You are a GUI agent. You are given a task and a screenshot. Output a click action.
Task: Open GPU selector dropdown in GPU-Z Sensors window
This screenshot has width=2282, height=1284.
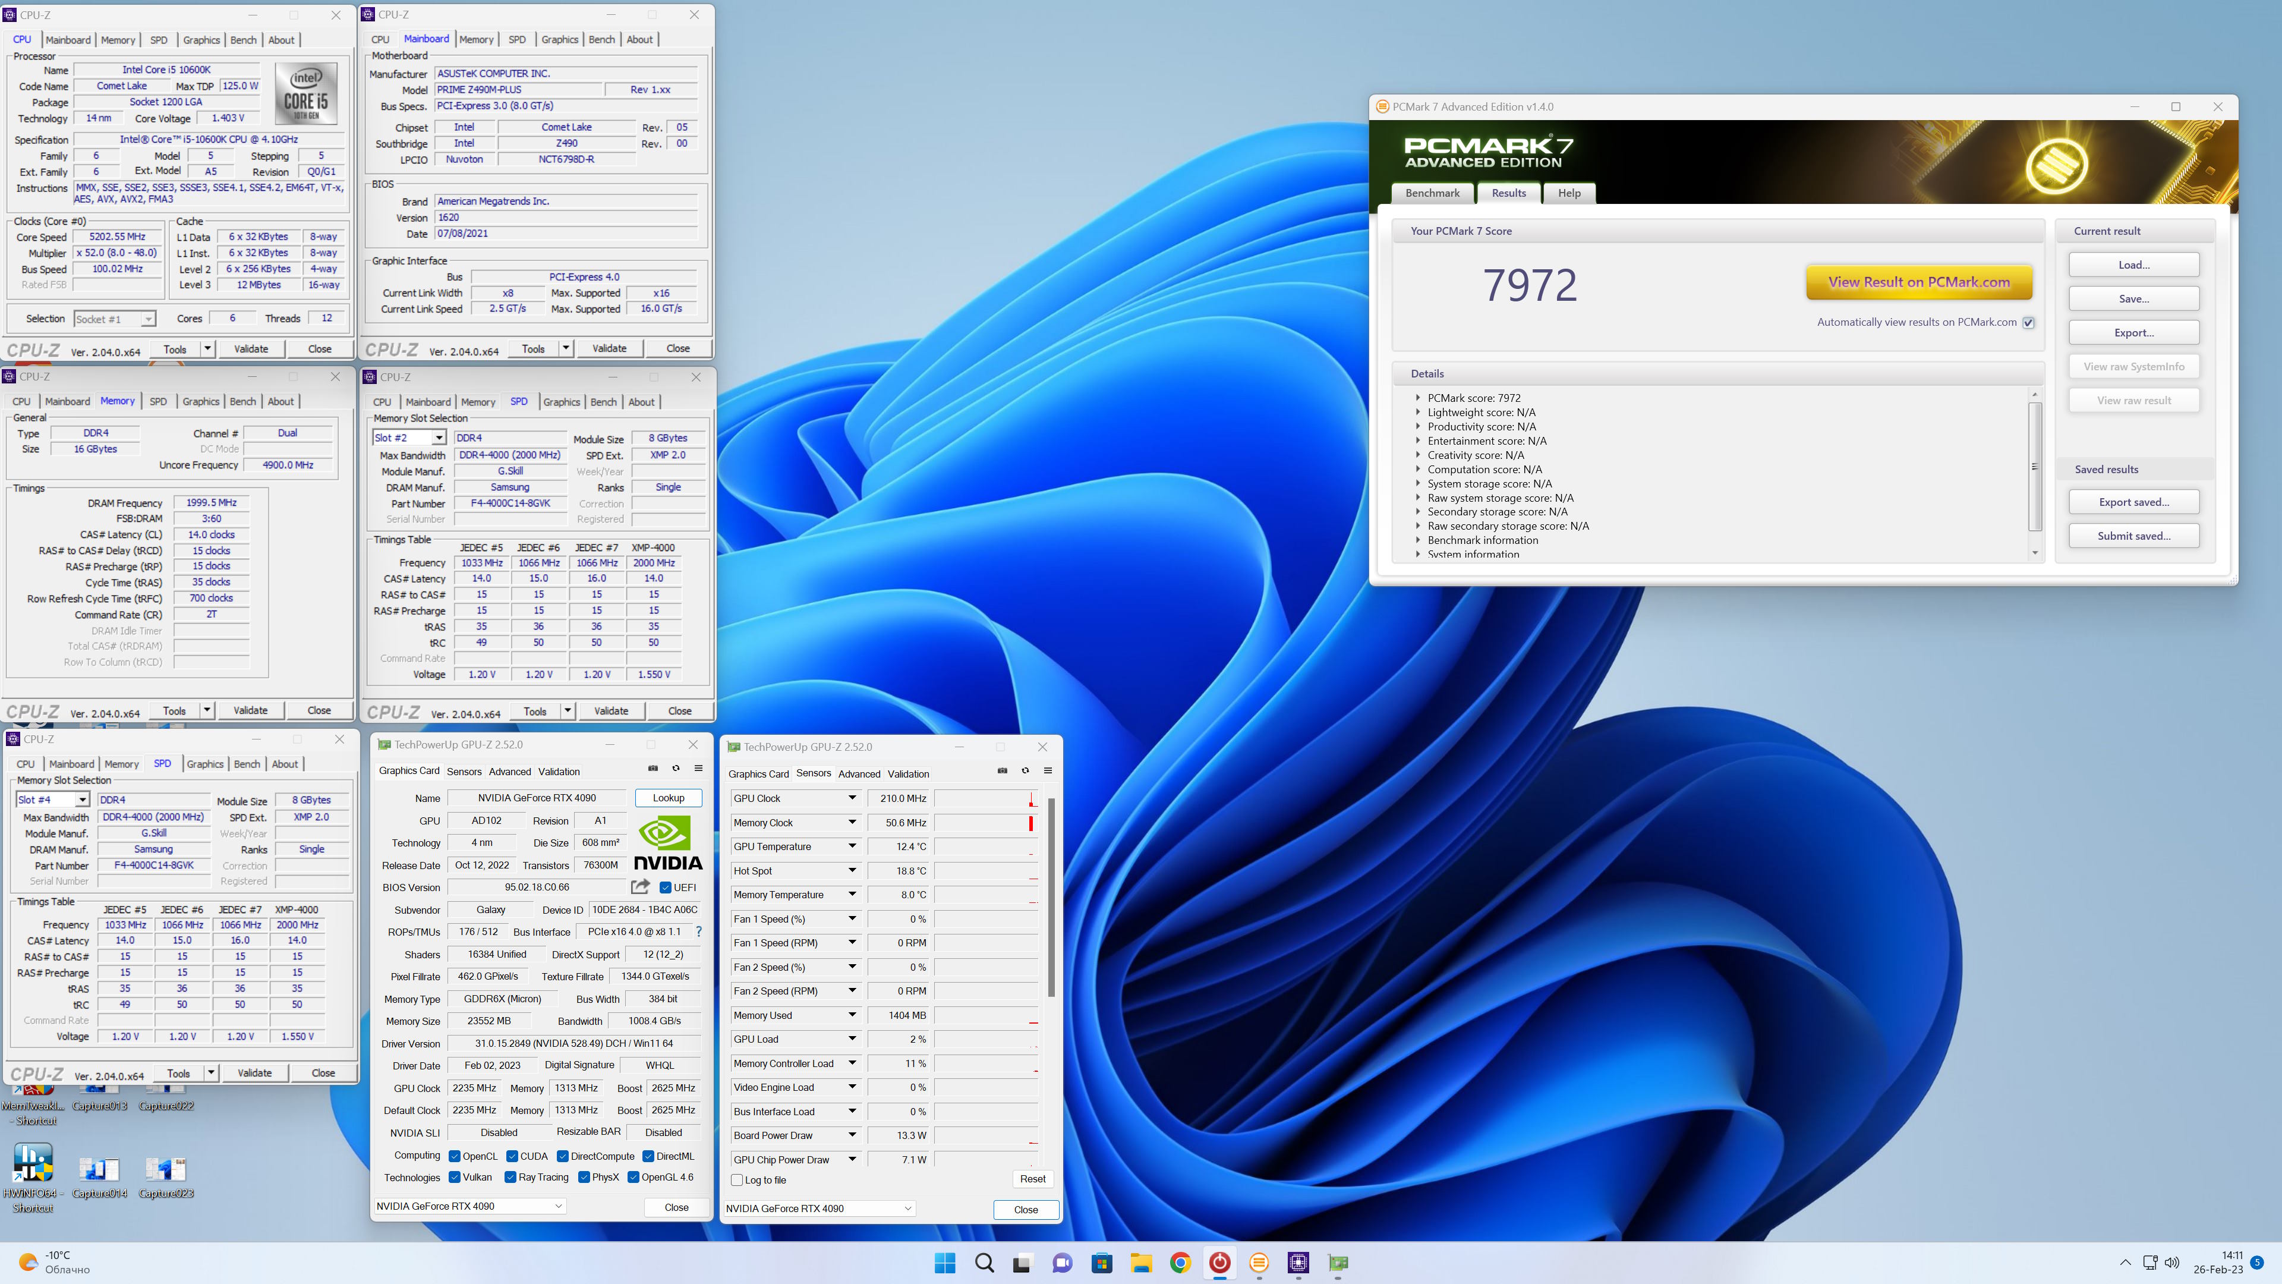point(908,1208)
